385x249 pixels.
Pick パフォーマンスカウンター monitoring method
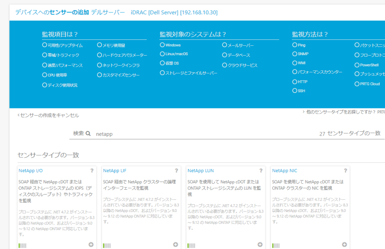coord(295,72)
